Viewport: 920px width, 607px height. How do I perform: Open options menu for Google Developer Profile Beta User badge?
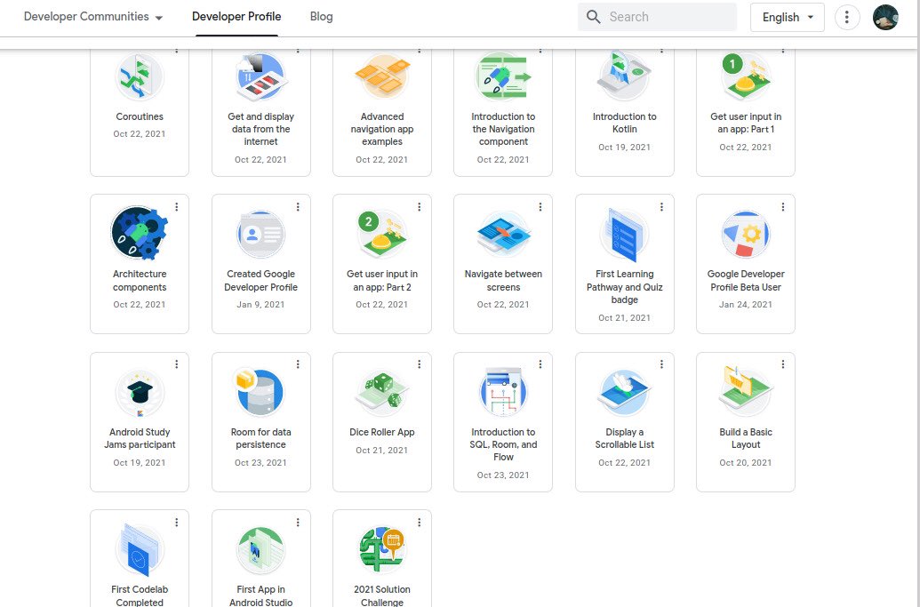point(783,207)
